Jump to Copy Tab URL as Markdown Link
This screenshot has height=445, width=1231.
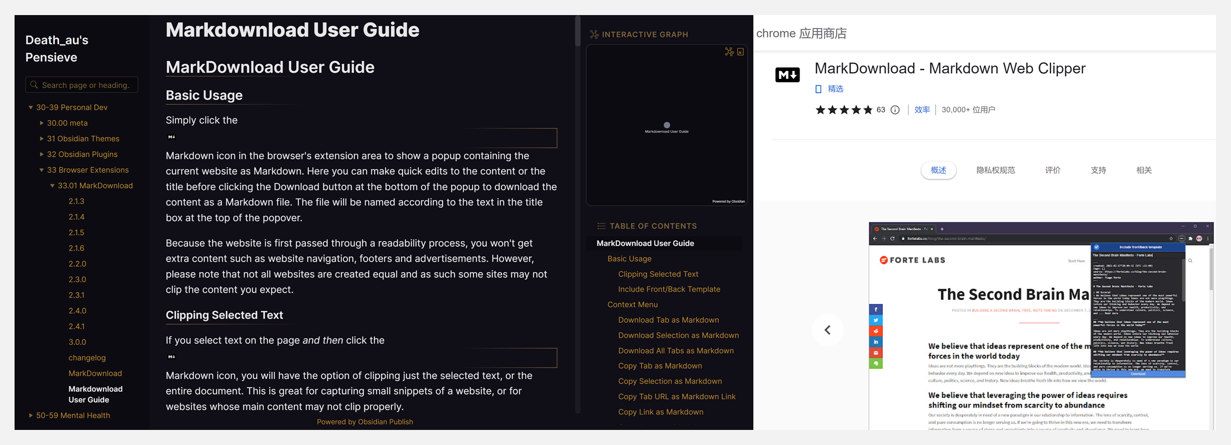point(677,397)
